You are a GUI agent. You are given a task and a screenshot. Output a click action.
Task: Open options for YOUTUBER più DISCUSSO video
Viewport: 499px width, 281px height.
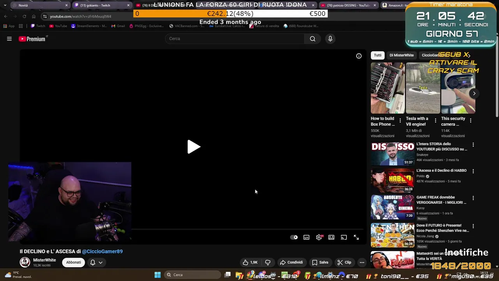(x=473, y=145)
